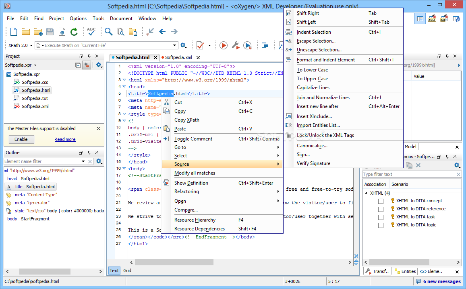The height and width of the screenshot is (289, 466).
Task: Switch to the XSLT Debugger perspective
Action: tap(432, 18)
